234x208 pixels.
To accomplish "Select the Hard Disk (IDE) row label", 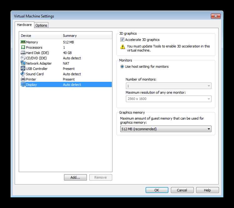I will [37, 53].
